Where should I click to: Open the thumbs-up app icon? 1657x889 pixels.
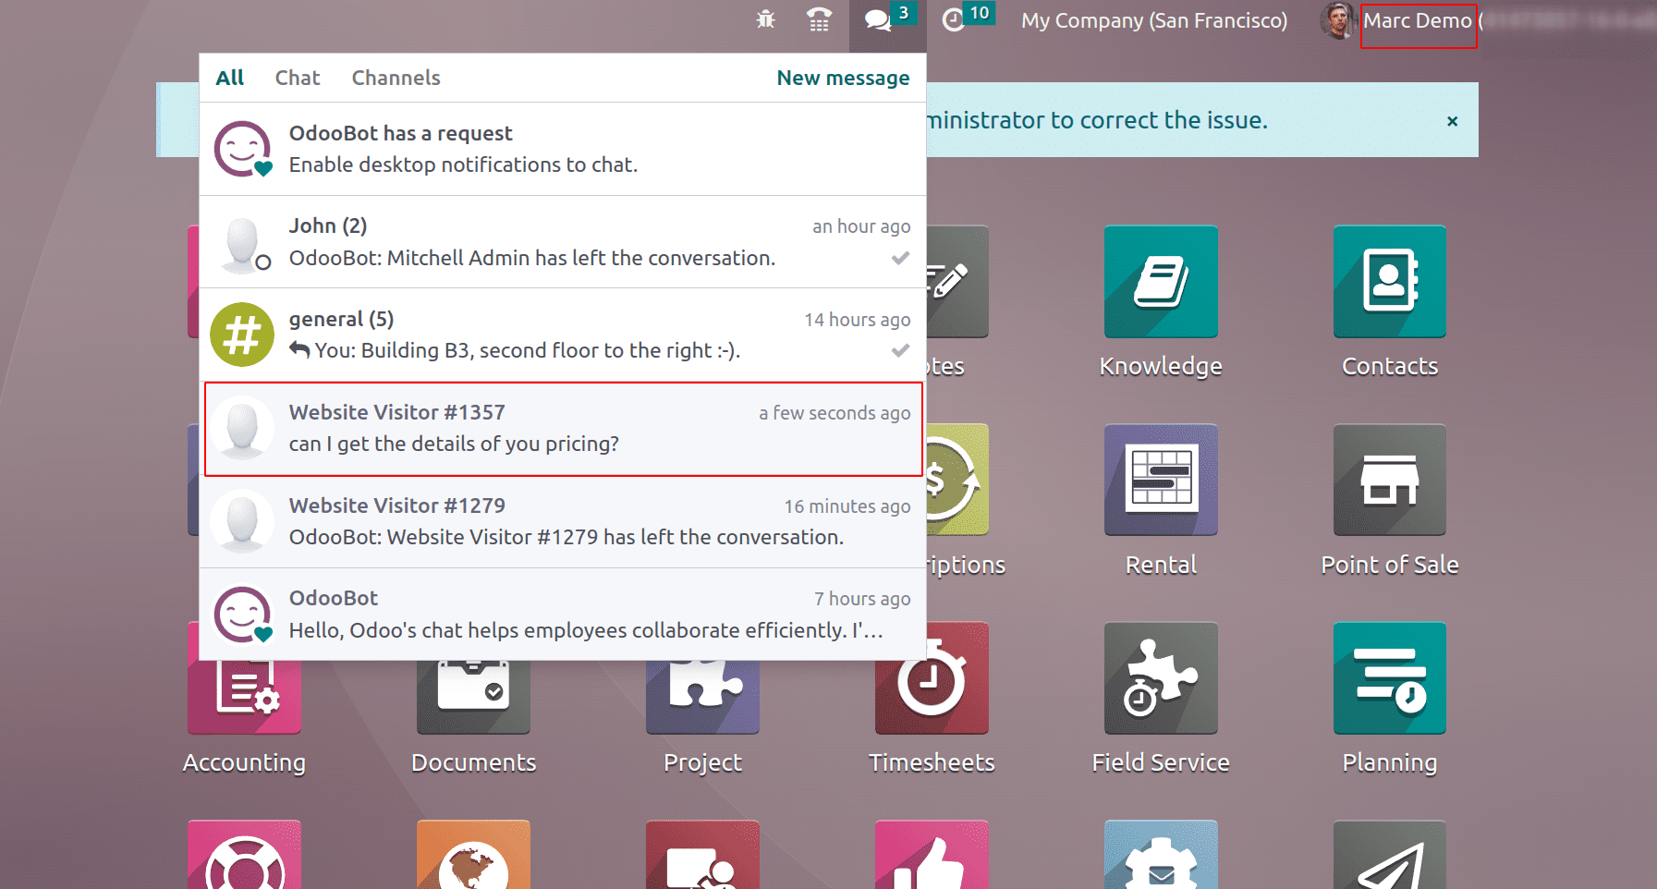click(x=932, y=855)
